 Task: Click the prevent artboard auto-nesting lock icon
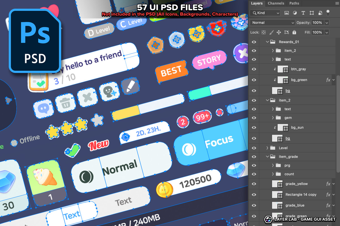click(286, 32)
